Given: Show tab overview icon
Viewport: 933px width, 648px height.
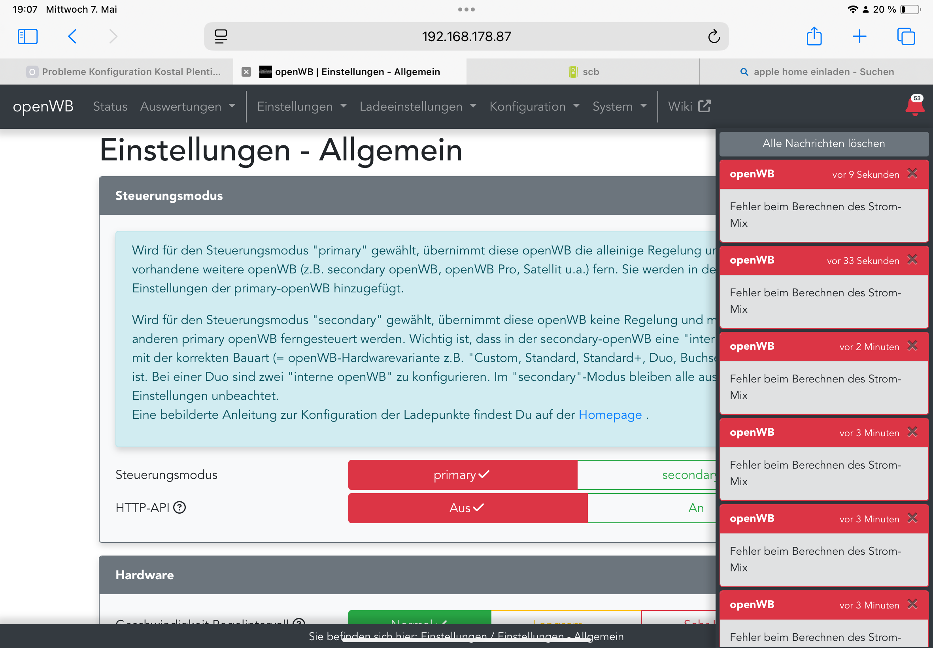Looking at the screenshot, I should click(906, 36).
